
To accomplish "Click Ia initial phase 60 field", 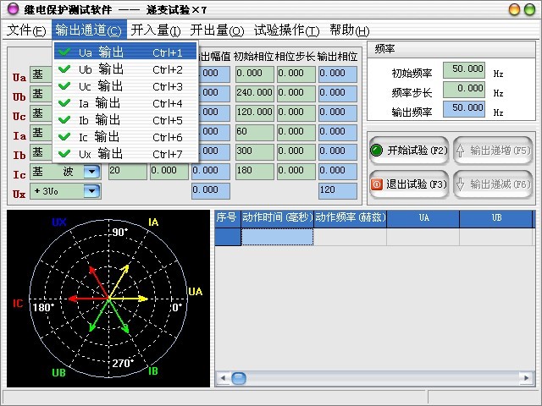I will click(255, 133).
